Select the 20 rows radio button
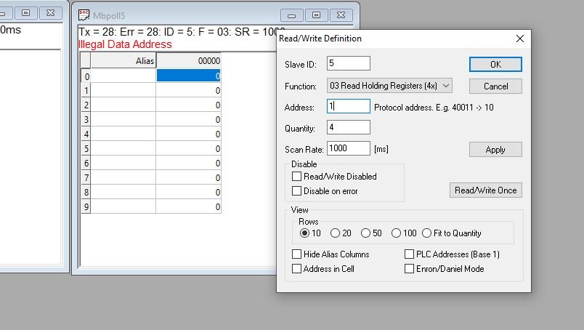The width and height of the screenshot is (584, 330). click(x=335, y=233)
